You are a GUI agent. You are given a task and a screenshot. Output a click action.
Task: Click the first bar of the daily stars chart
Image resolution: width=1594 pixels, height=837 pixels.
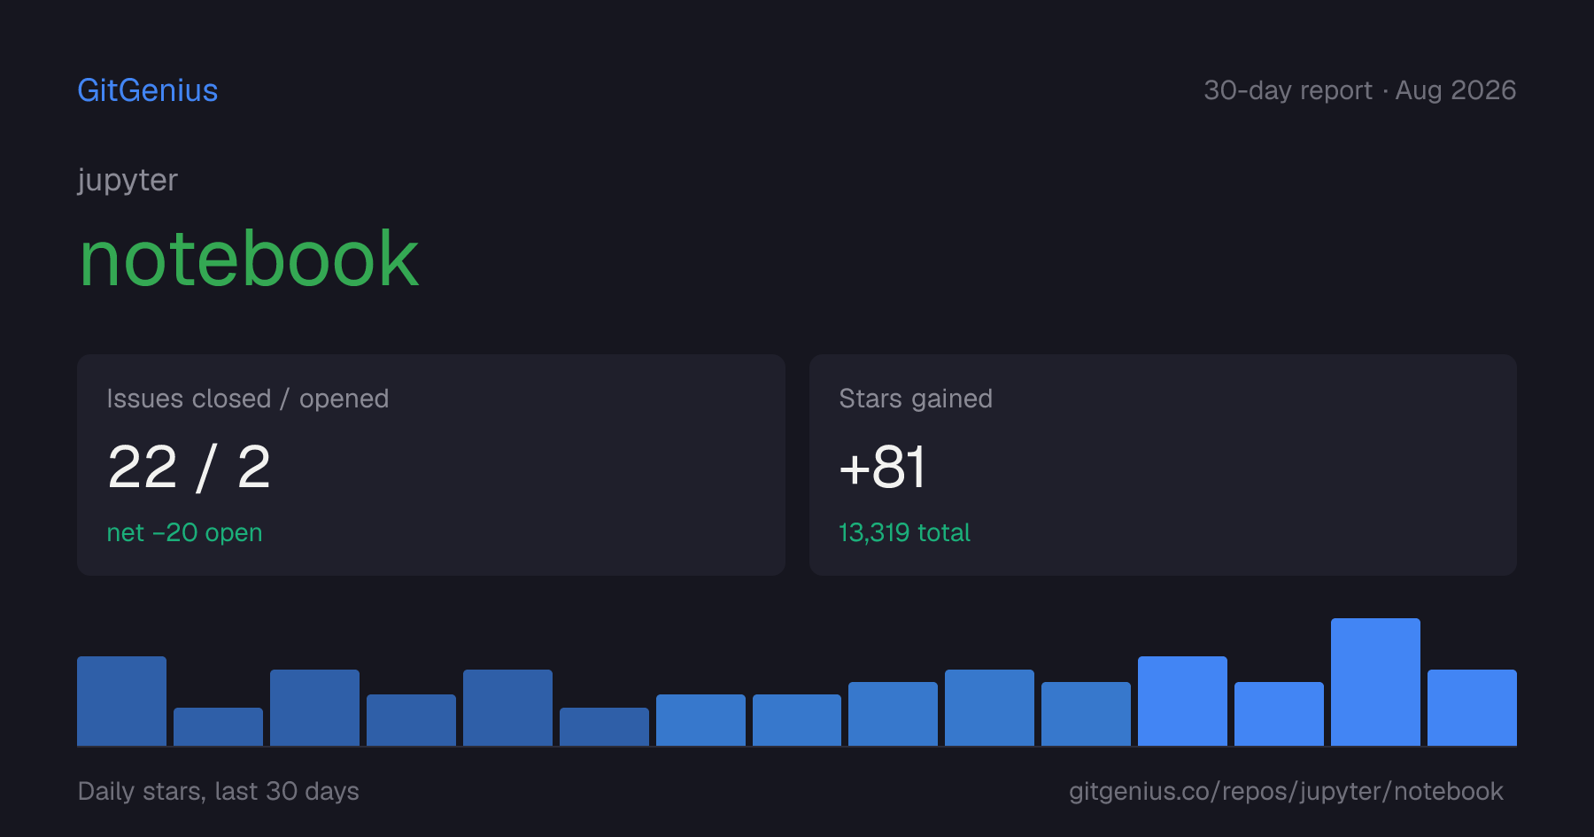pos(121,701)
